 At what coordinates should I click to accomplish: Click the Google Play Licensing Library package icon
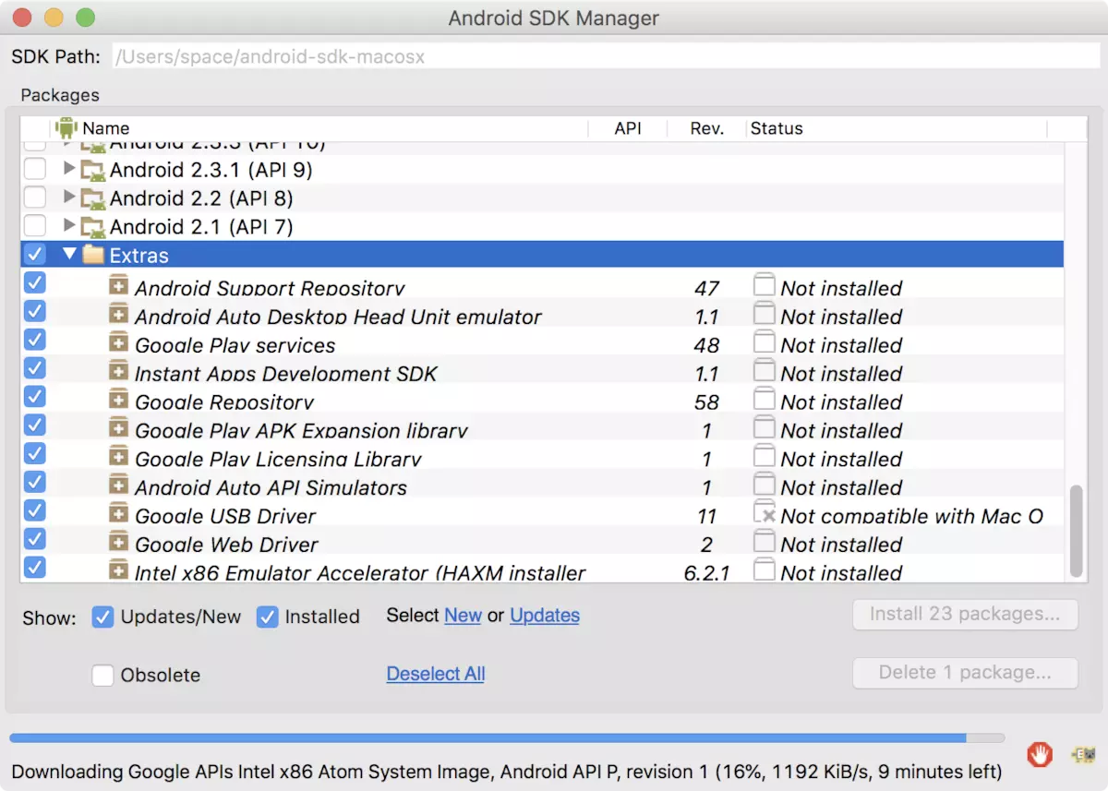coord(118,456)
